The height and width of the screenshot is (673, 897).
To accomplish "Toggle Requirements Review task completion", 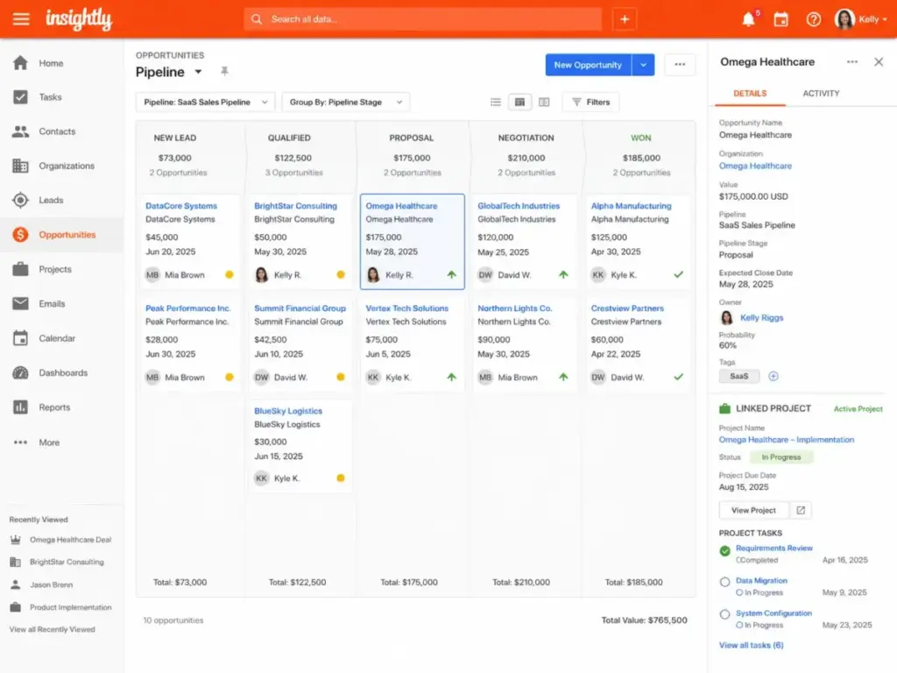I will [724, 550].
